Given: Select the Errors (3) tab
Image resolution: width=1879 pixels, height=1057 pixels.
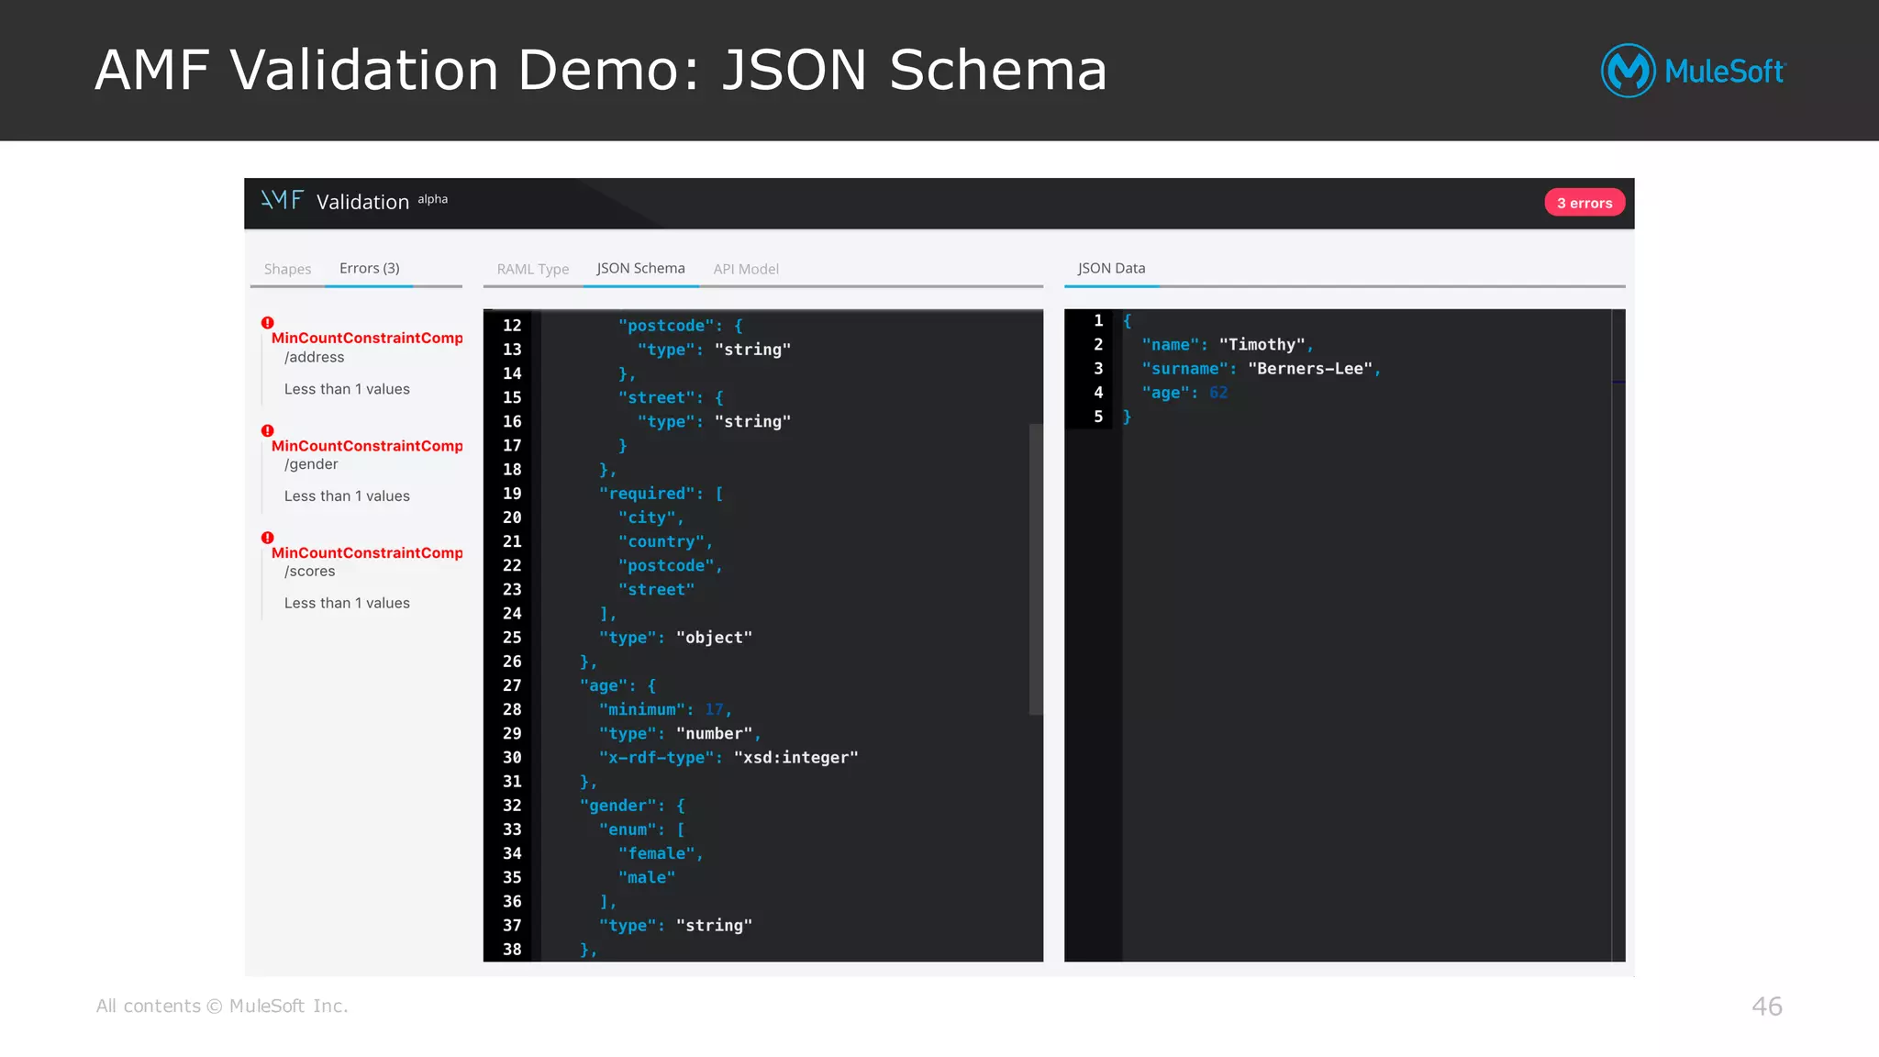Looking at the screenshot, I should 369,268.
